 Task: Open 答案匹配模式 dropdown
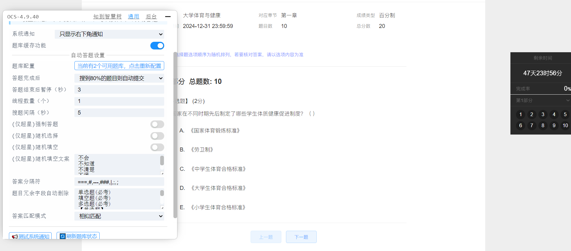[x=119, y=216]
